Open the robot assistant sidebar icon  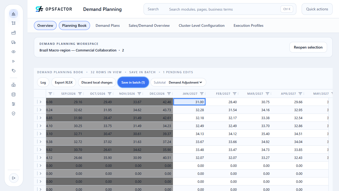[x=14, y=85]
